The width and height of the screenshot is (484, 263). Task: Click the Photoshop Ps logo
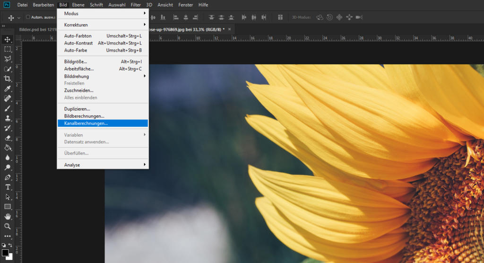pos(7,5)
